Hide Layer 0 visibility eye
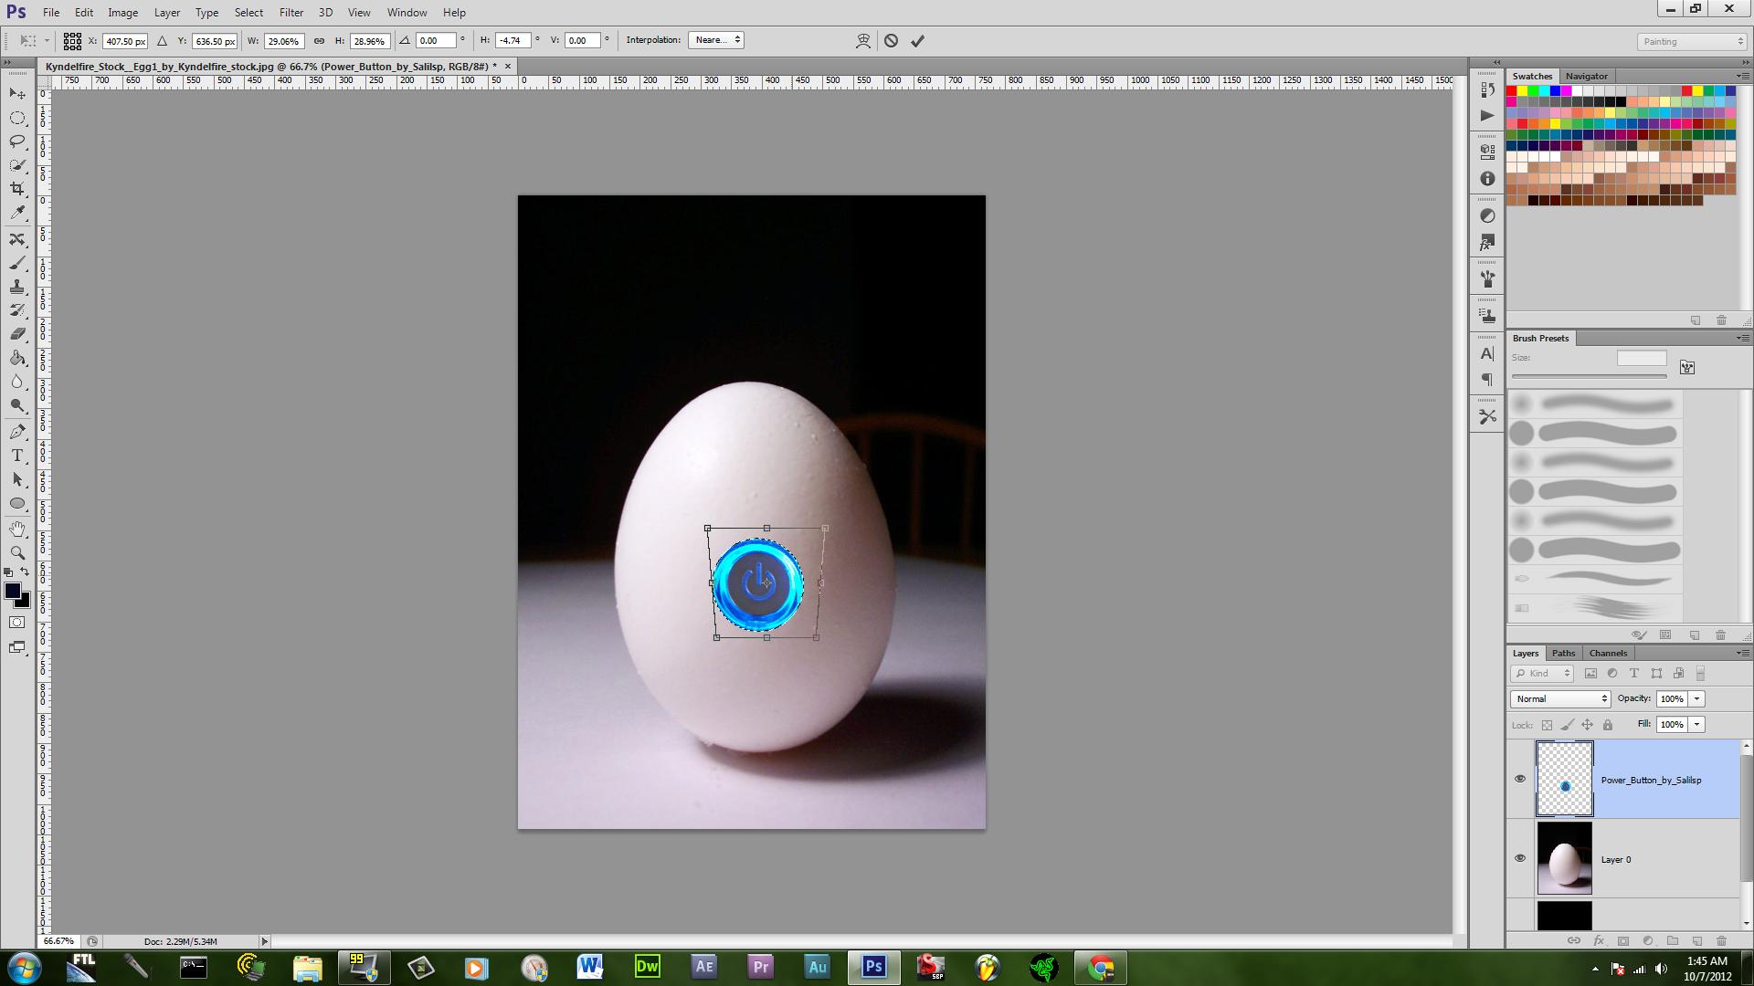Screen dimensions: 1754x986 [x=1520, y=859]
